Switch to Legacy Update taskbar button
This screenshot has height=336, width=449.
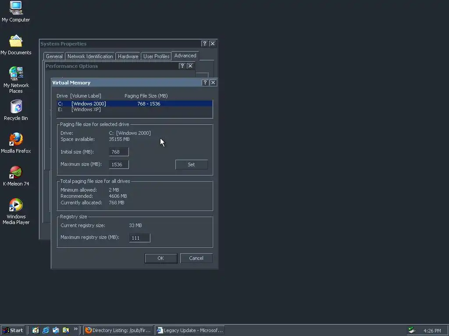[x=189, y=330]
